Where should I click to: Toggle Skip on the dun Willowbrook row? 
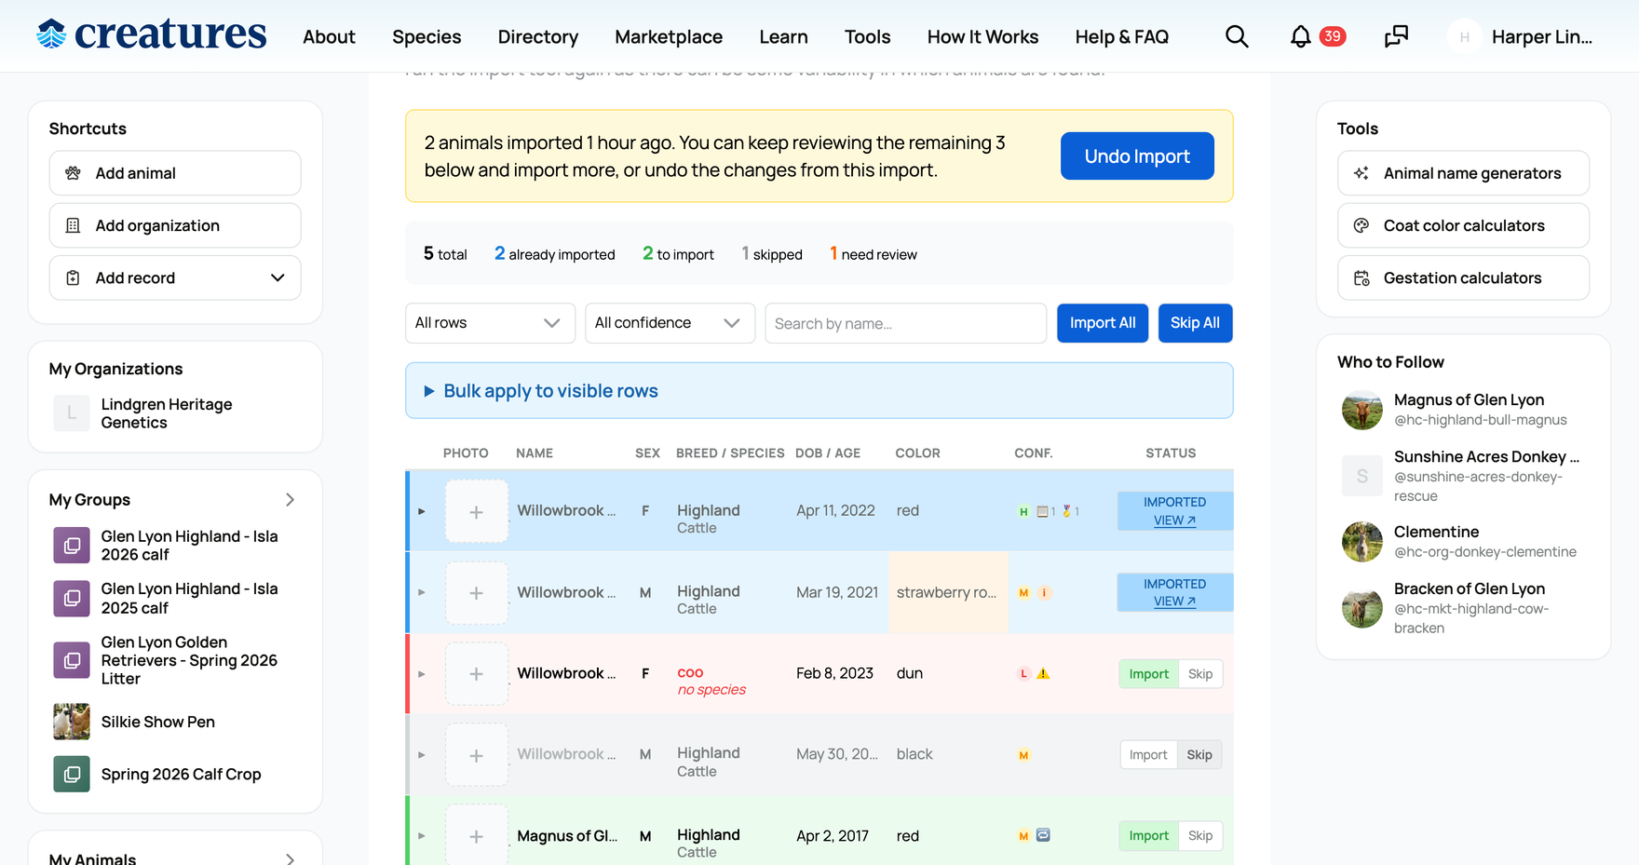click(x=1200, y=673)
